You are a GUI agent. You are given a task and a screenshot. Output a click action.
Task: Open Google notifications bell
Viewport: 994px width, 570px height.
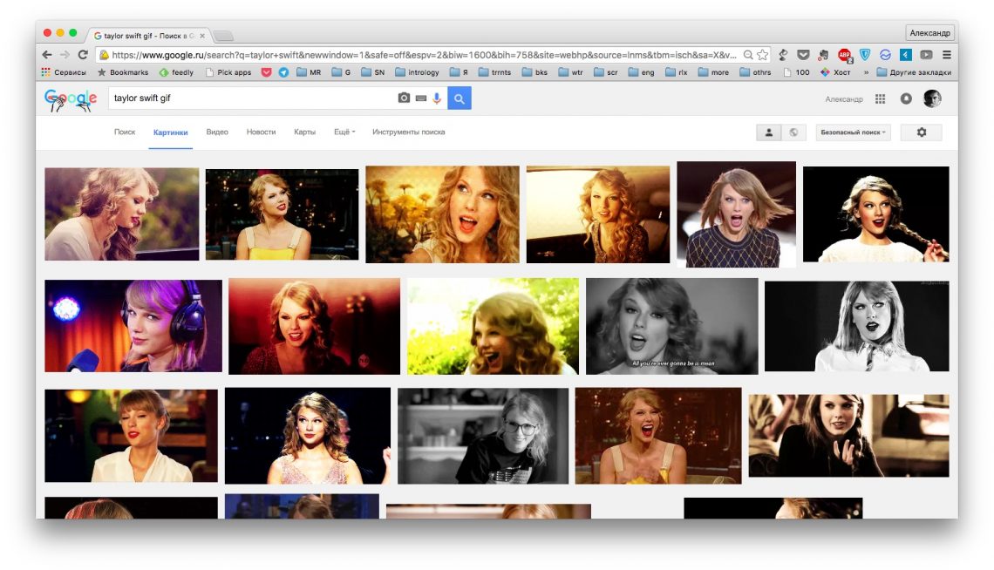point(906,99)
